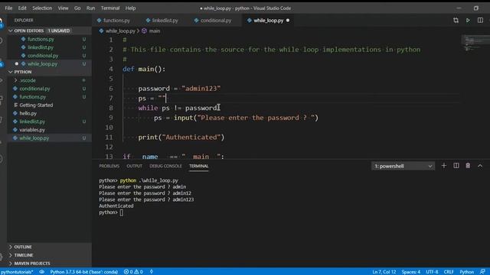This screenshot has width=490, height=275.
Task: Expand the .vscode folder
Action: click(x=28, y=80)
